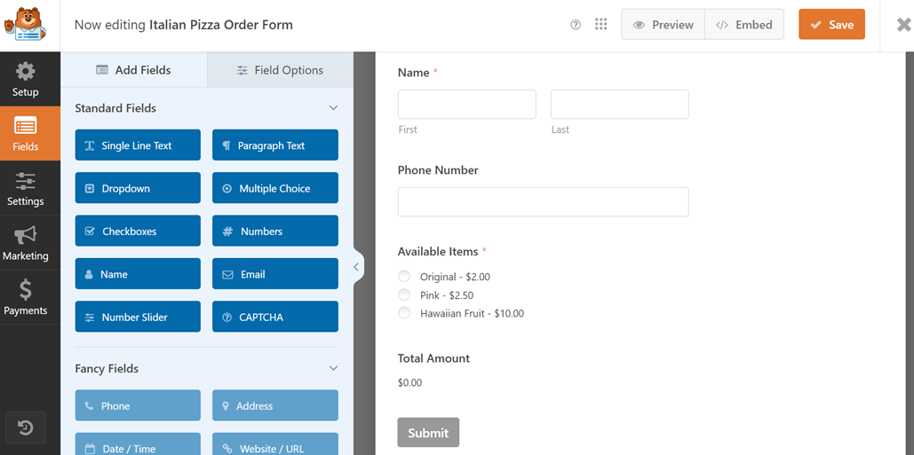This screenshot has width=914, height=455.
Task: Collapse the sidebar with the arrow handle
Action: click(356, 267)
